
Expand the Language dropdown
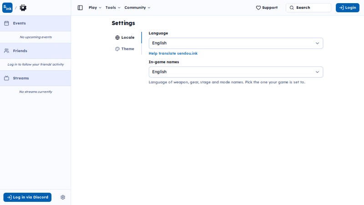tap(236, 43)
